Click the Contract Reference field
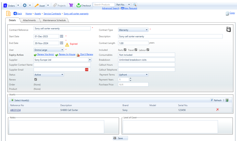This screenshot has width=237, height=141. click(x=62, y=28)
